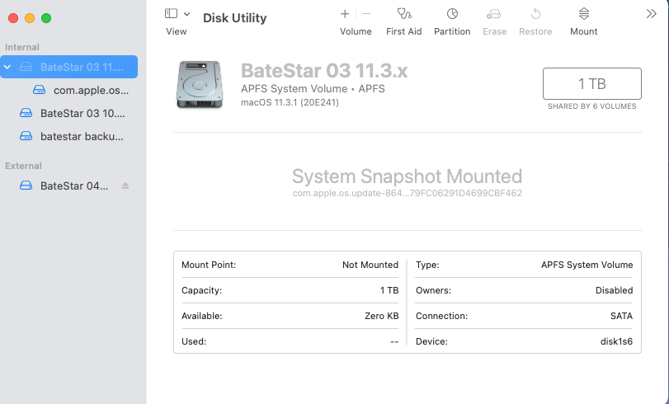Eject BateStar 04 external disk
669x404 pixels.
[125, 186]
